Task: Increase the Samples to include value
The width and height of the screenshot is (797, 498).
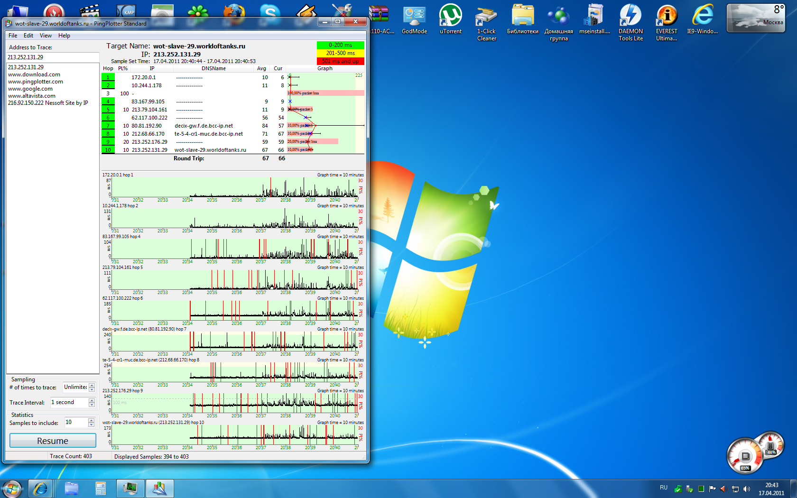Action: 92,420
